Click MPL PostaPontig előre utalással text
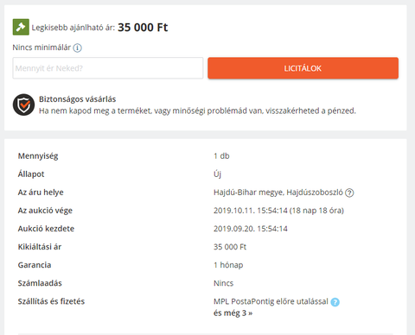Image resolution: width=415 pixels, height=335 pixels. click(271, 301)
